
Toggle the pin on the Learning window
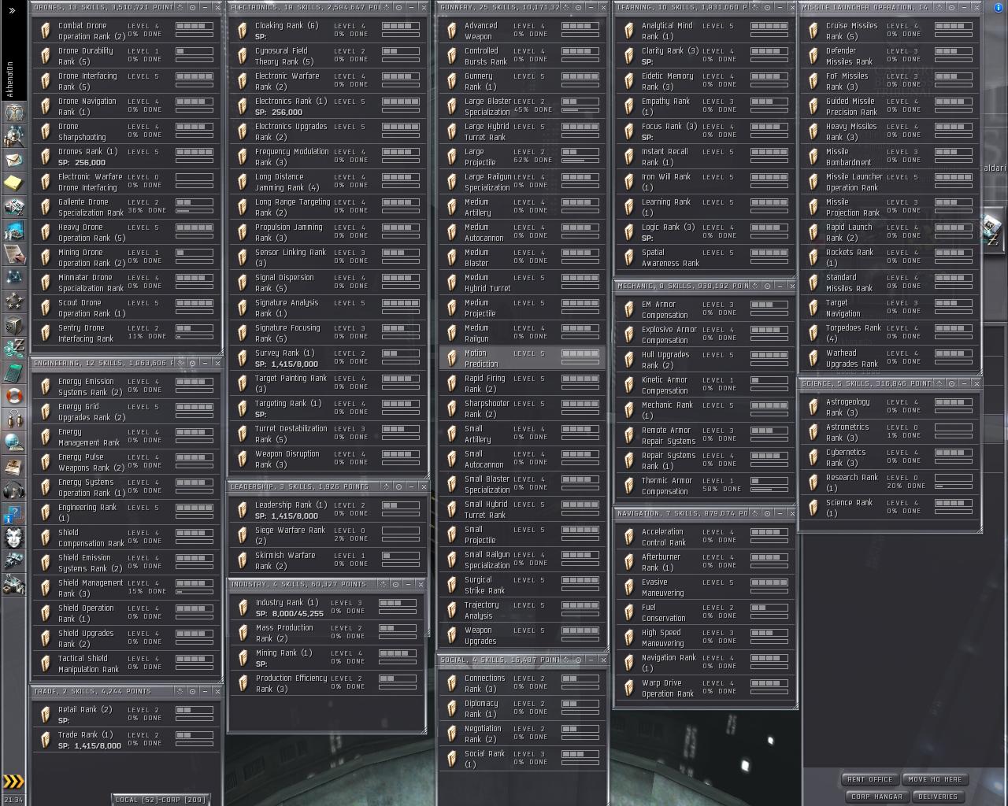[x=767, y=7]
